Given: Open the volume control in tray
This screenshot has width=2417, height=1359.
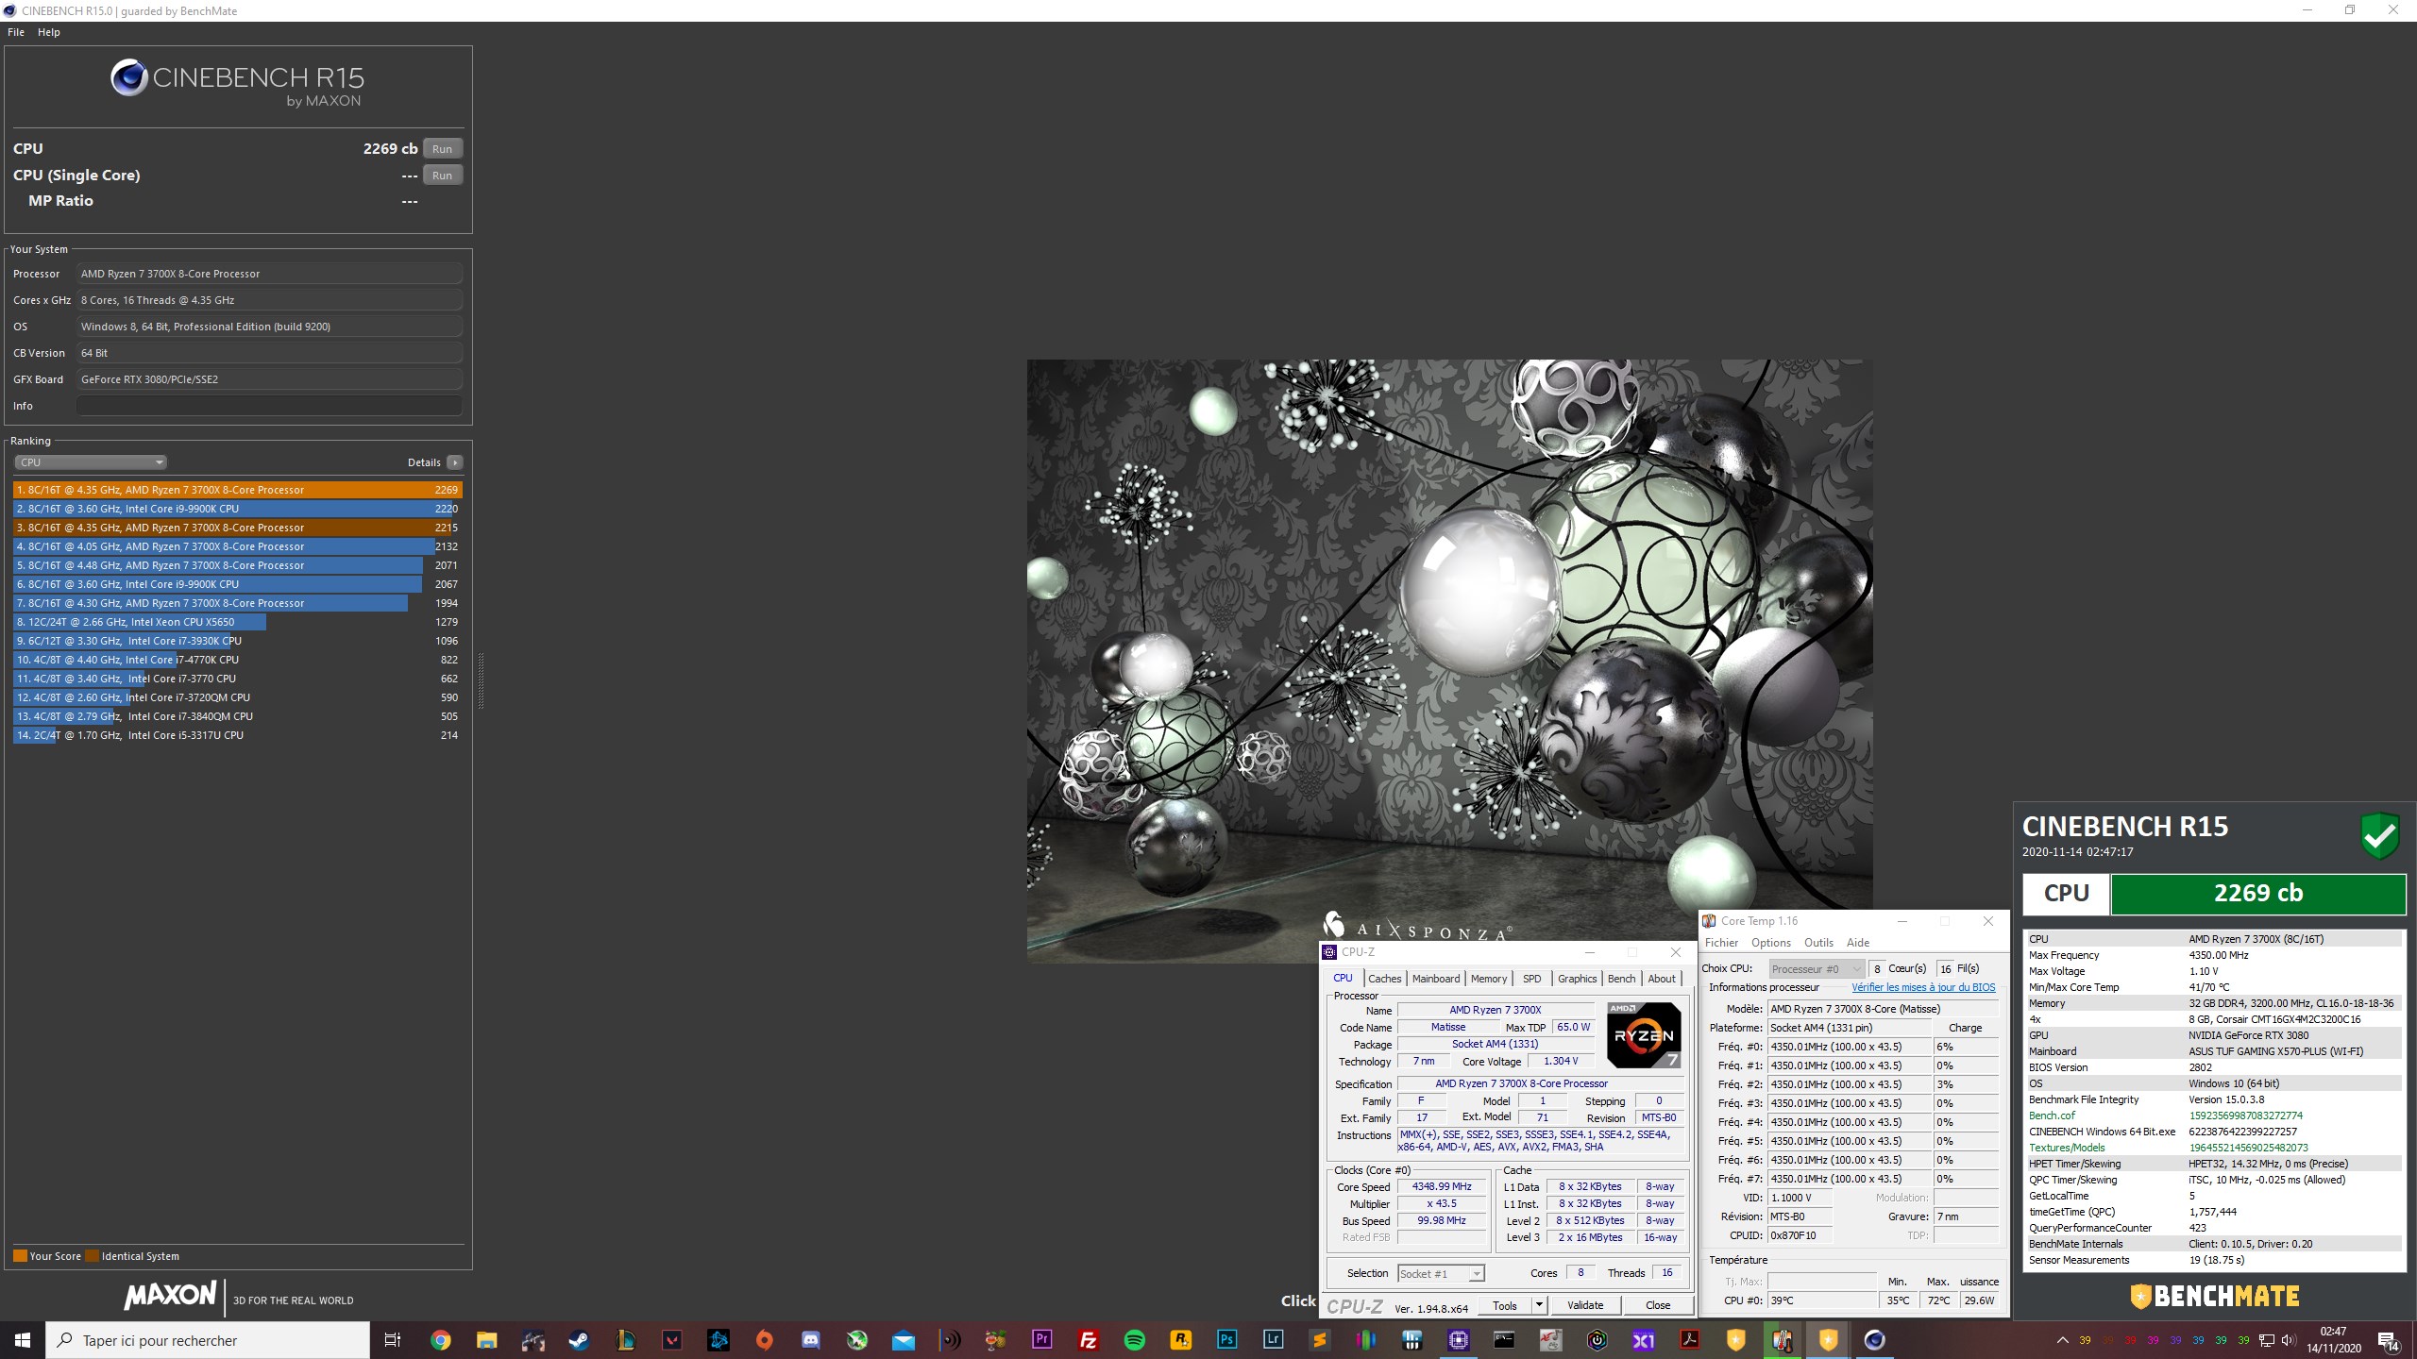Looking at the screenshot, I should 2288,1340.
